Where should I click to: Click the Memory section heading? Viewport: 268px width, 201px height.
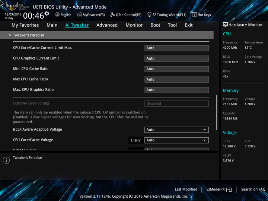231,90
